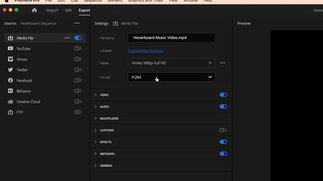Screen dimensions: 323x181
Task: Open the Preset dropdown Vimeo 1080p Full HD
Action: click(172, 63)
